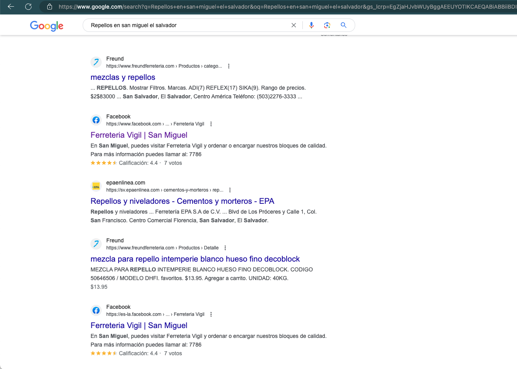Screen dimensions: 517x369
Task: Open 'Repellos y niveladores - Cementos y morteros - EPA'
Action: (182, 201)
